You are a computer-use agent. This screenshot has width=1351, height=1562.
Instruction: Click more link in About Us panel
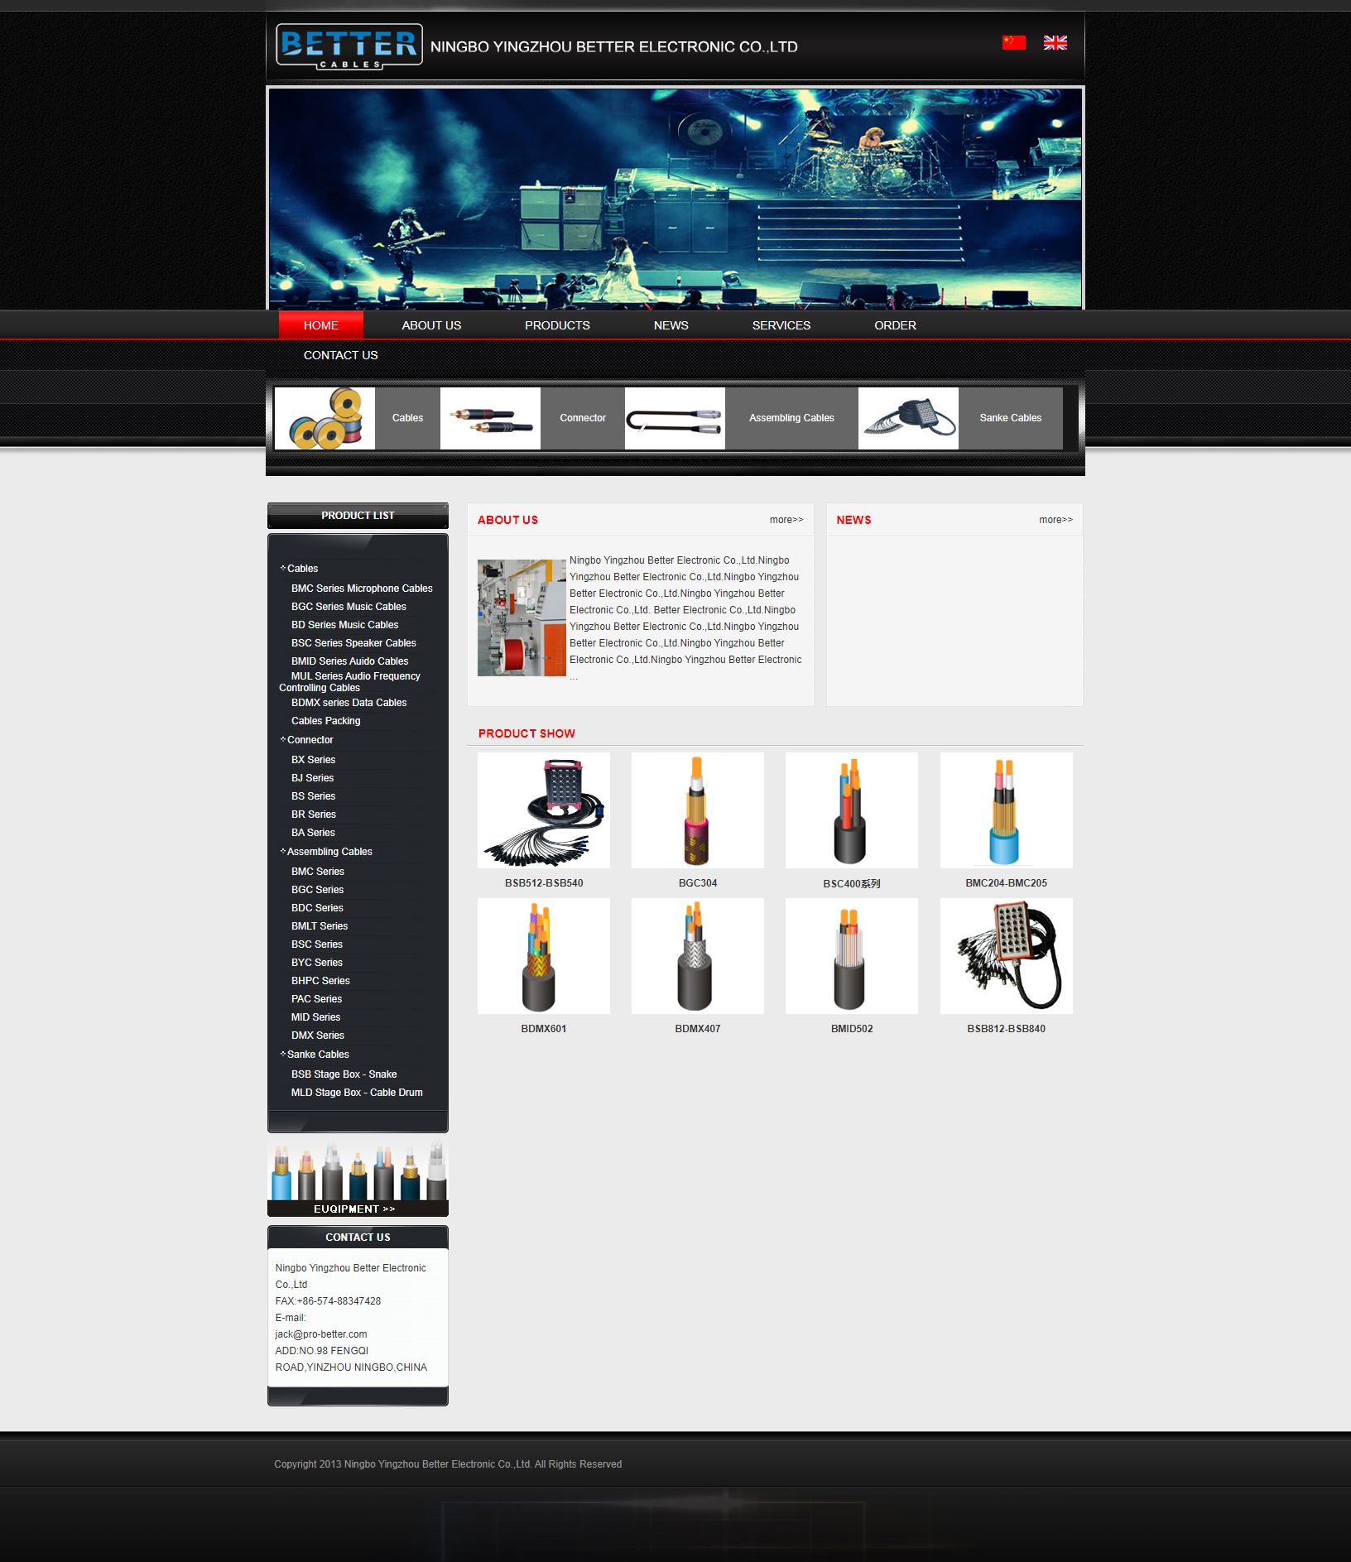coord(786,520)
